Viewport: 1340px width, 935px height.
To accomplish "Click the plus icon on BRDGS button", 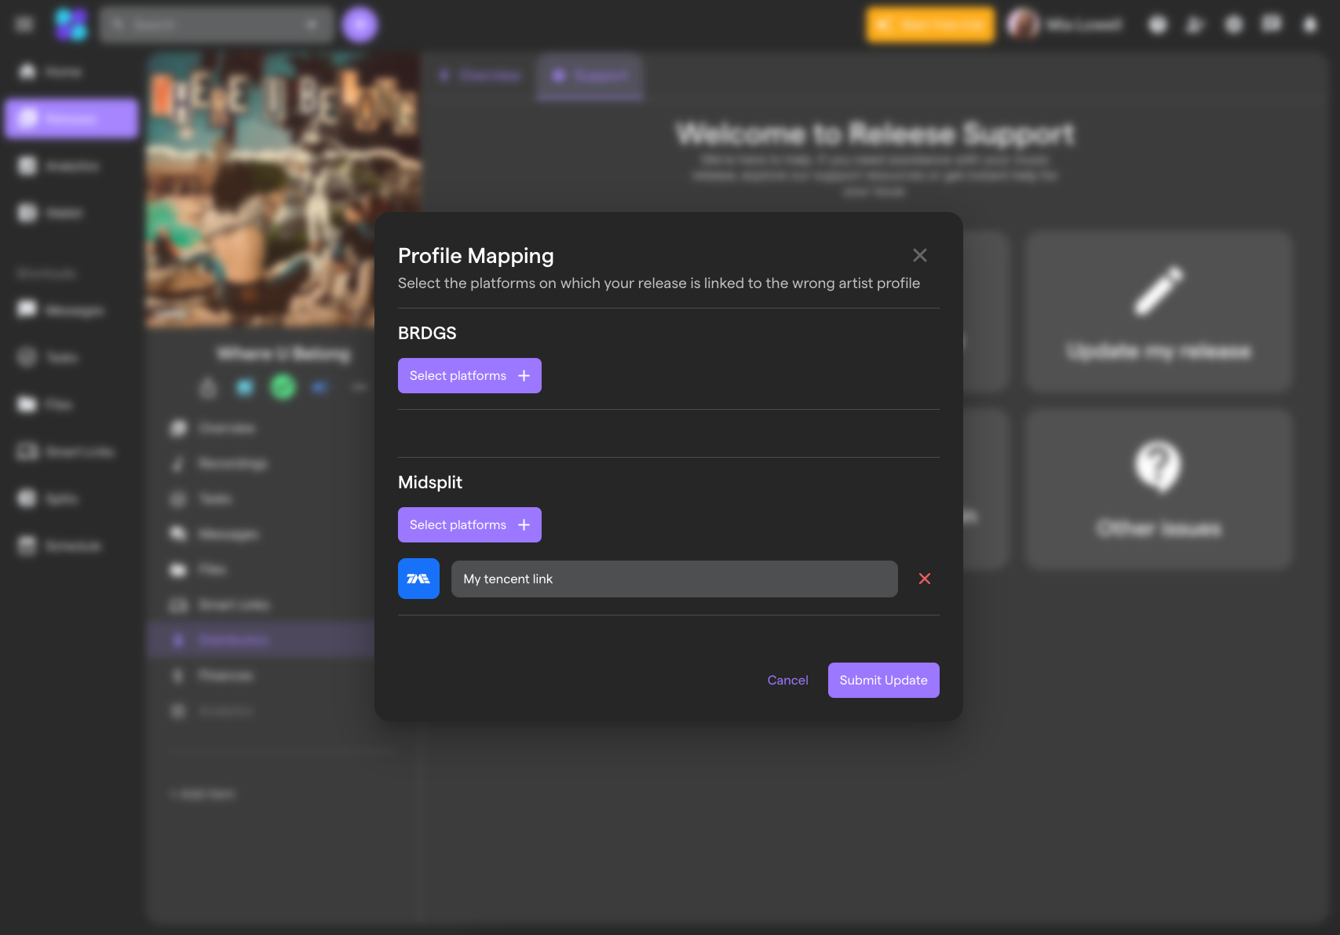I will tap(524, 376).
